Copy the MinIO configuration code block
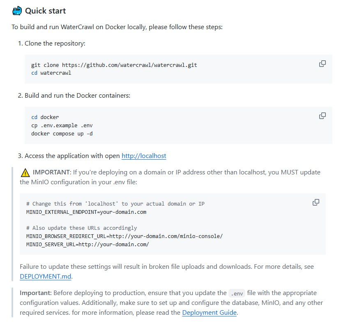The width and height of the screenshot is (341, 325). click(316, 202)
